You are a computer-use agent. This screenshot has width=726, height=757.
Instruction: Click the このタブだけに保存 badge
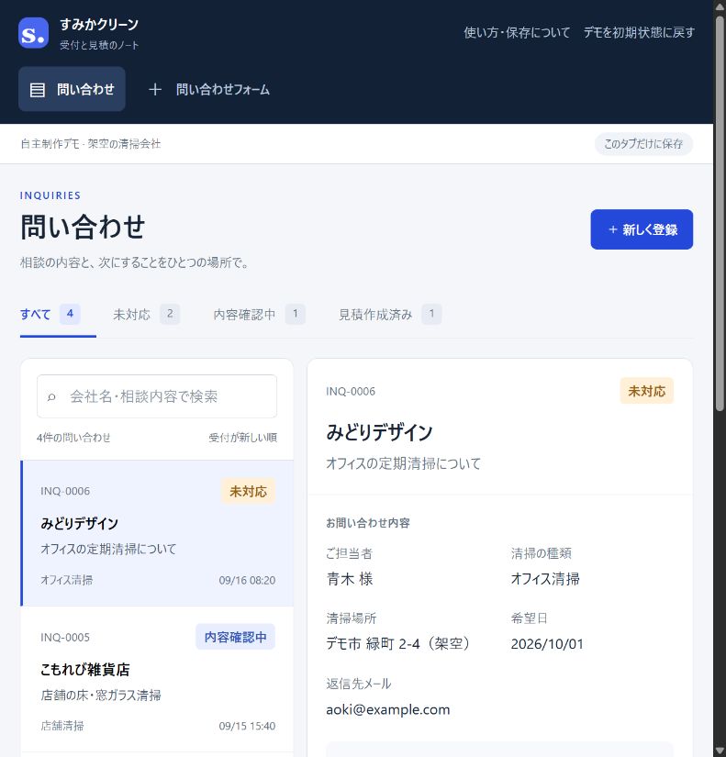point(643,144)
